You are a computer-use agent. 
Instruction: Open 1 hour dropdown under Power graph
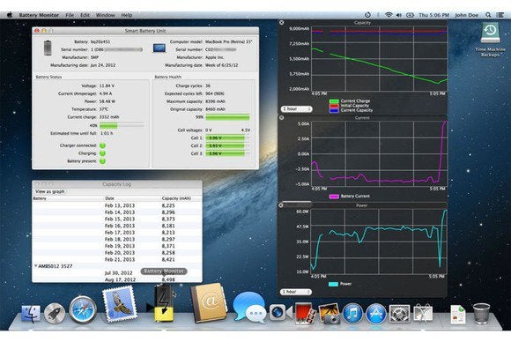click(296, 292)
